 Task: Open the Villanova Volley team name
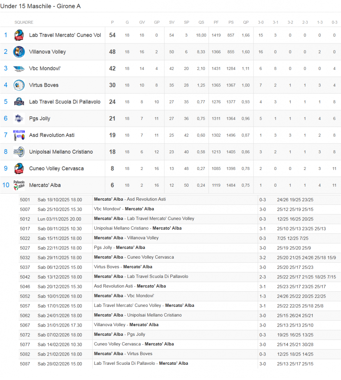tap(47, 52)
